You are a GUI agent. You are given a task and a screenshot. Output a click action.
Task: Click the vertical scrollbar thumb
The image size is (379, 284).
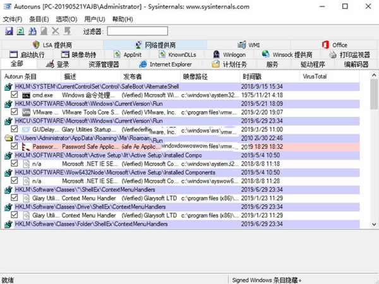pos(374,94)
